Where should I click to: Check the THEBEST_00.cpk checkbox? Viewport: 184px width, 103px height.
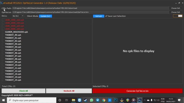(3, 35)
